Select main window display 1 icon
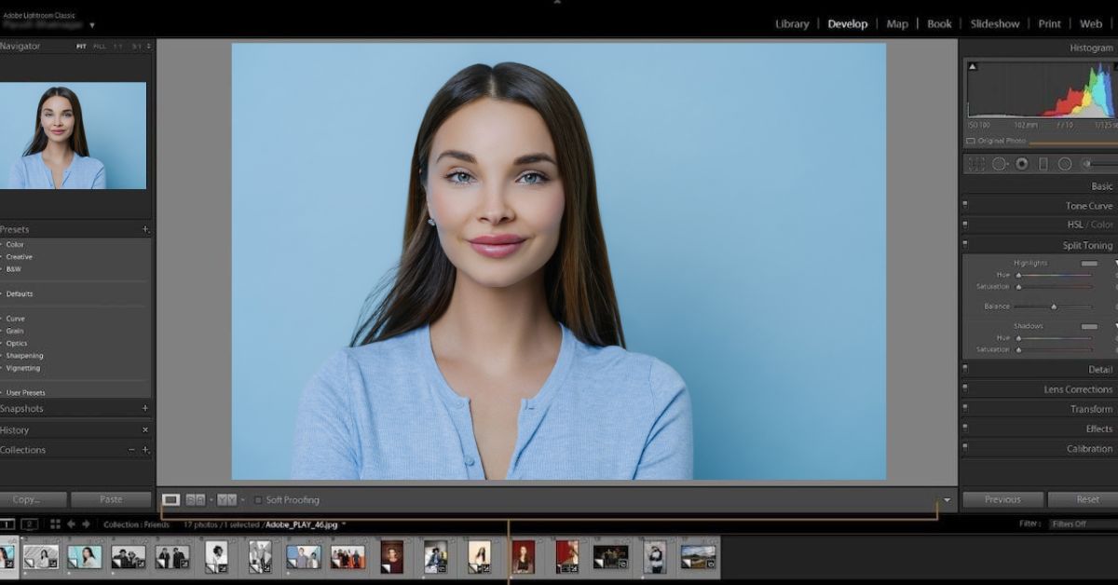1118x585 pixels. tap(7, 524)
